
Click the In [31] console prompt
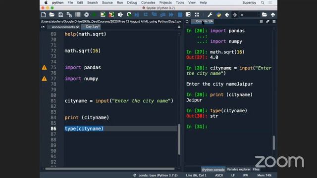pos(197,127)
